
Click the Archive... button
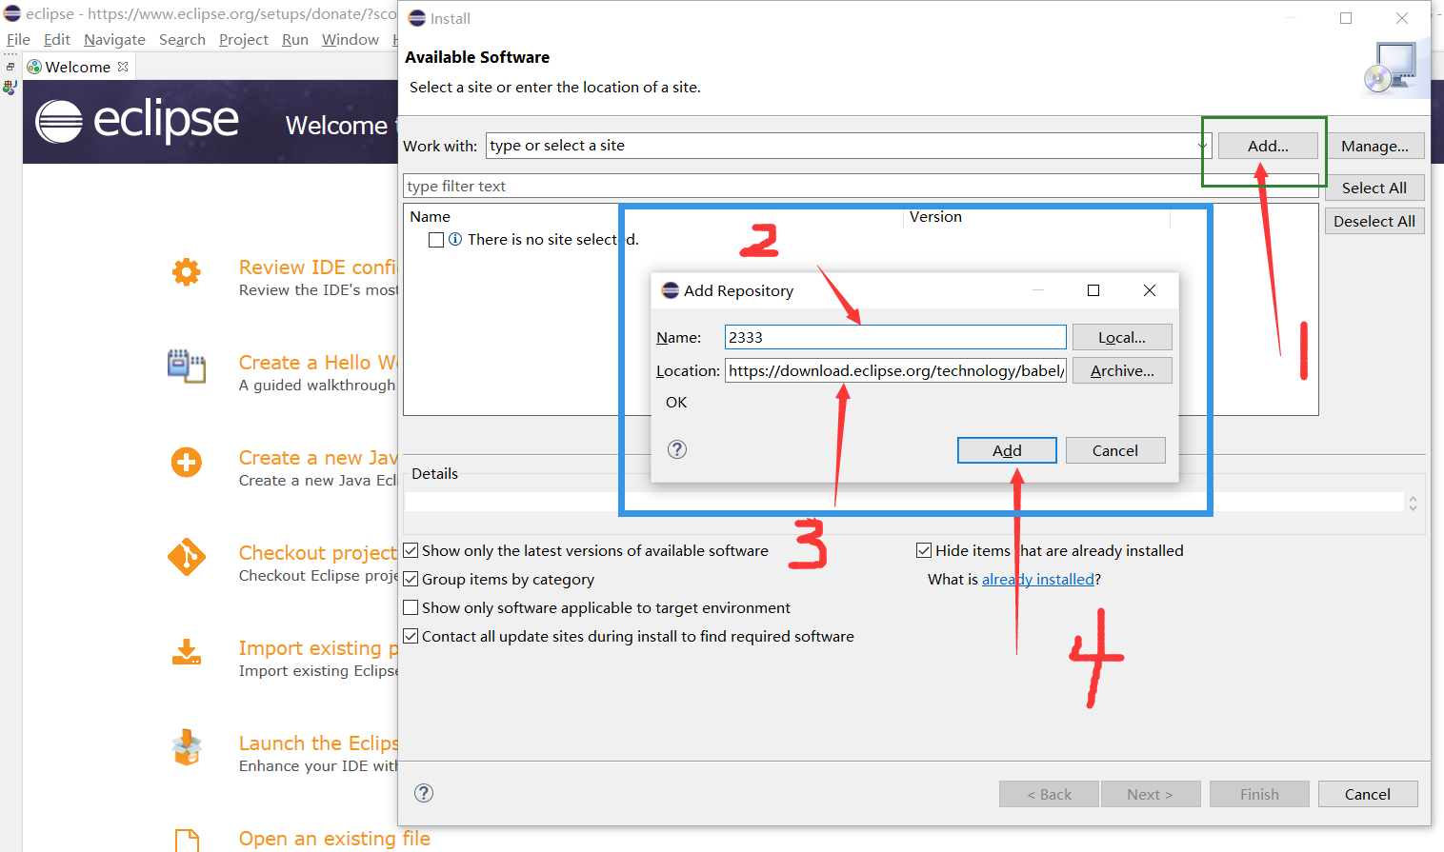1122,370
